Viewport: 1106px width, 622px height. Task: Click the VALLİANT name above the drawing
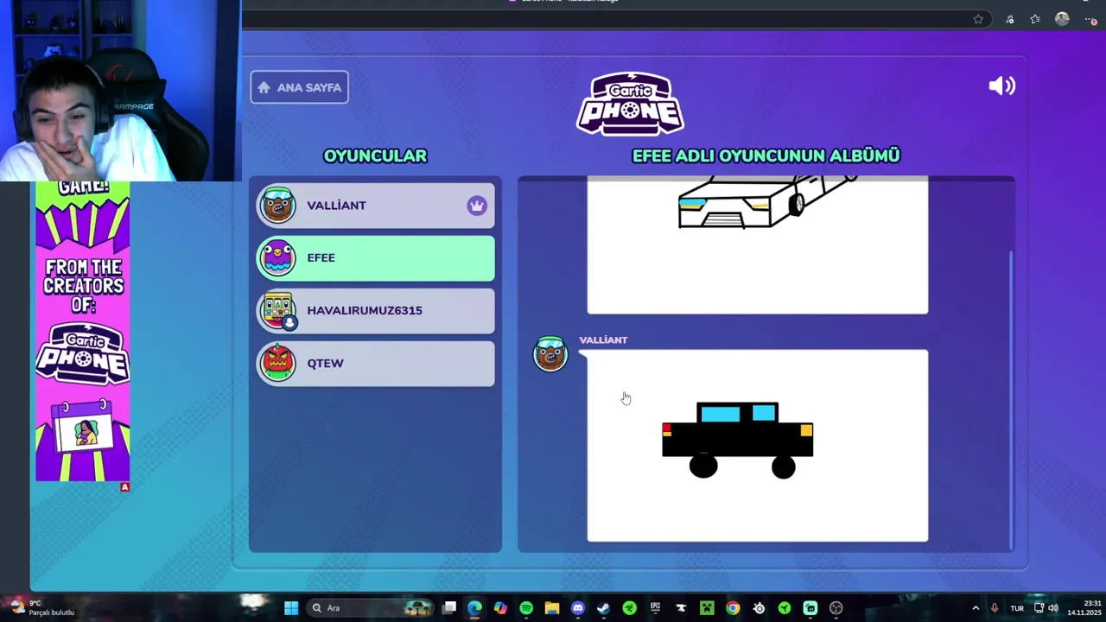point(603,340)
